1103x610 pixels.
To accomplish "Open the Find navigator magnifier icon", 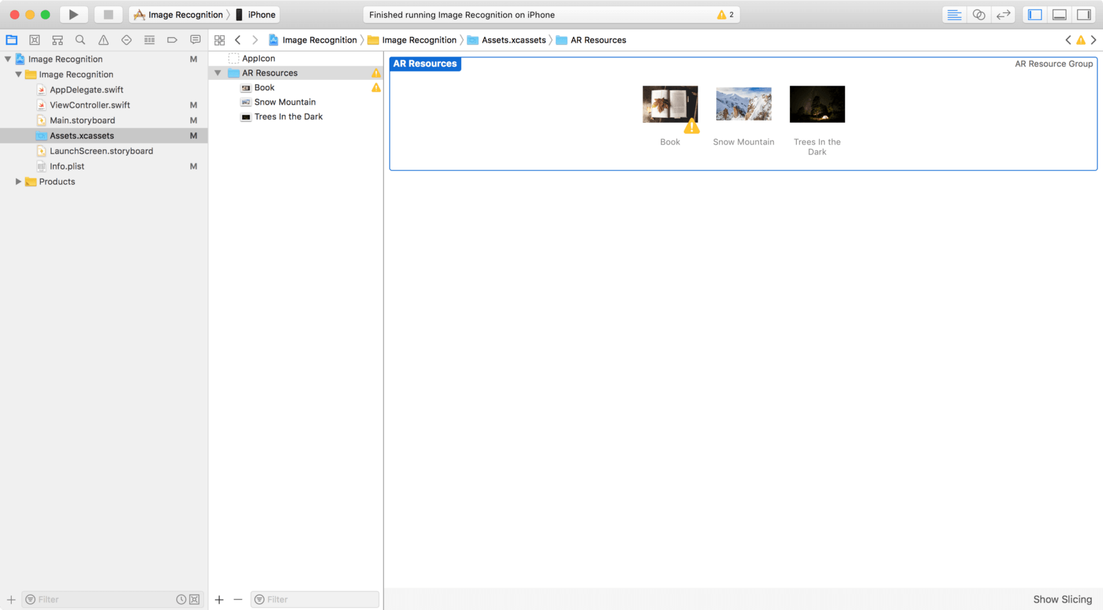I will click(81, 40).
